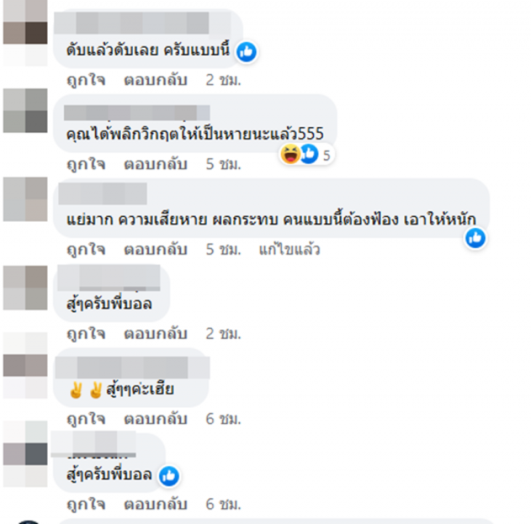Open blurred author name above 'แย่มาก' comment
Image resolution: width=531 pixels, height=524 pixels.
(x=103, y=193)
